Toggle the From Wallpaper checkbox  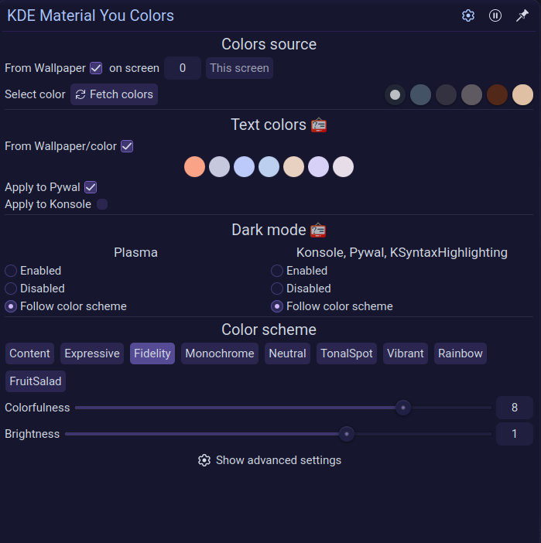click(96, 68)
